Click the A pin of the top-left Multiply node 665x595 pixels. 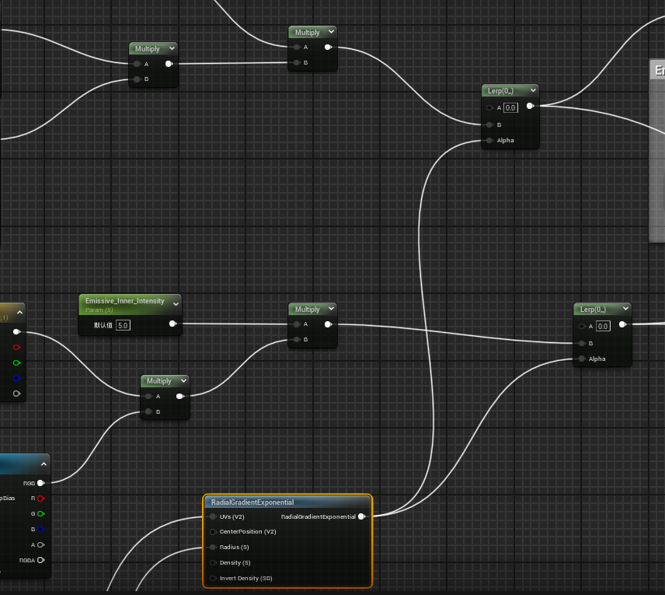137,64
